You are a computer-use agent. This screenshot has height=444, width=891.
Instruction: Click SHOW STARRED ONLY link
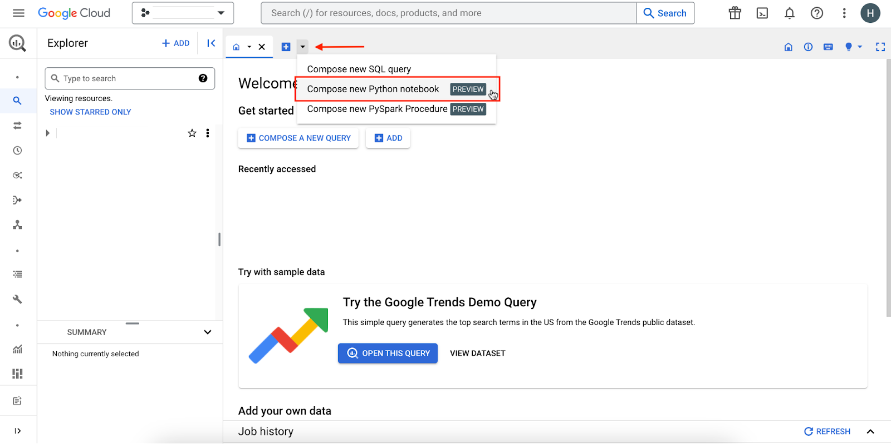pyautogui.click(x=90, y=112)
